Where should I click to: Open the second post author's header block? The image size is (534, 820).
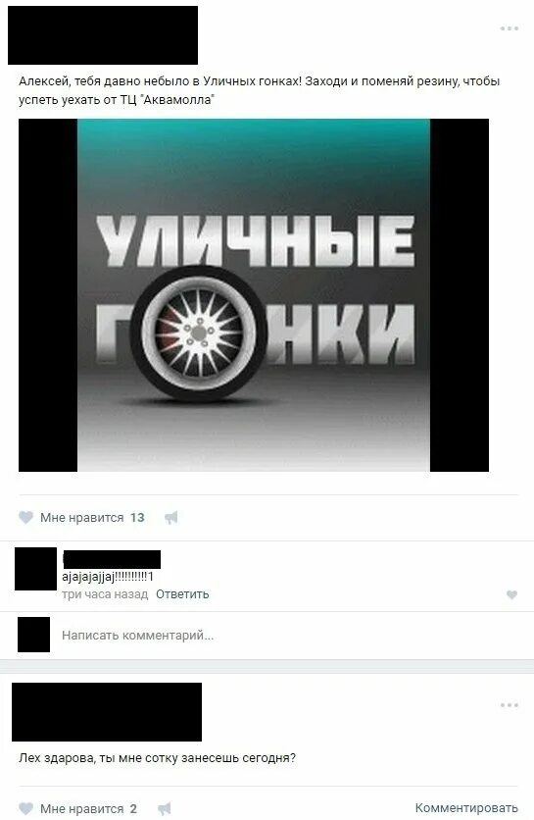107,712
